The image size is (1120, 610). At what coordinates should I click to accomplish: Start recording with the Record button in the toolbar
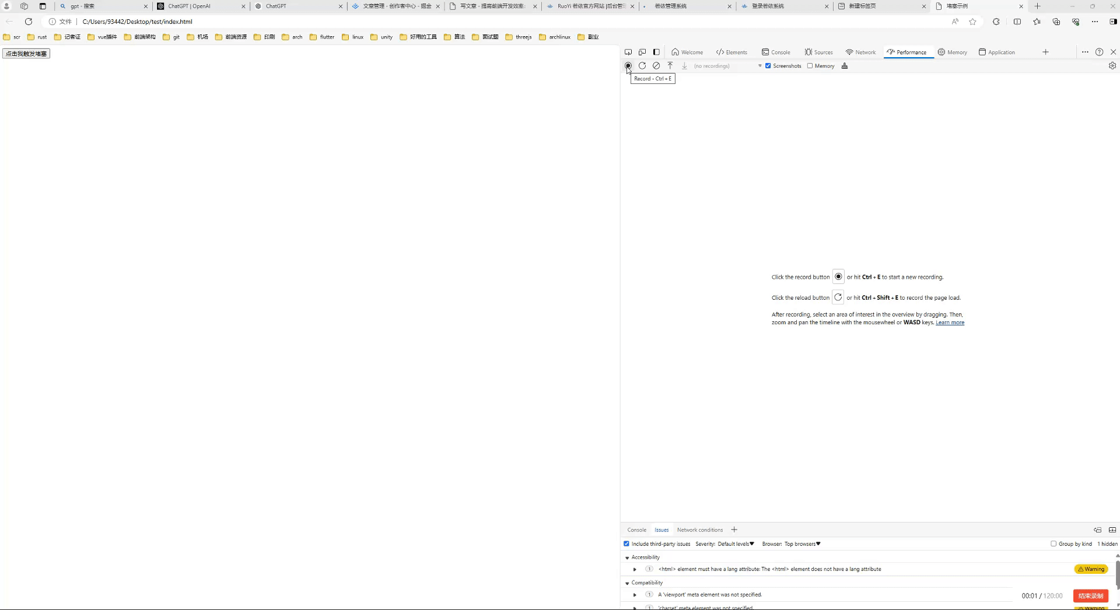[x=628, y=66]
